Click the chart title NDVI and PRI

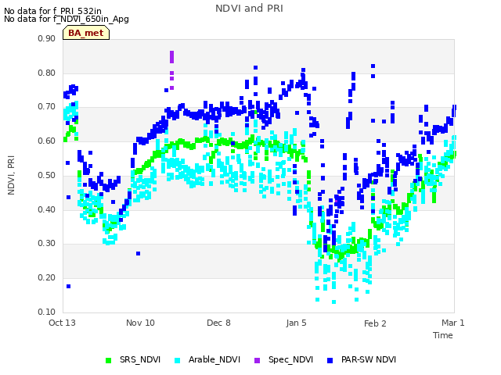249,9
